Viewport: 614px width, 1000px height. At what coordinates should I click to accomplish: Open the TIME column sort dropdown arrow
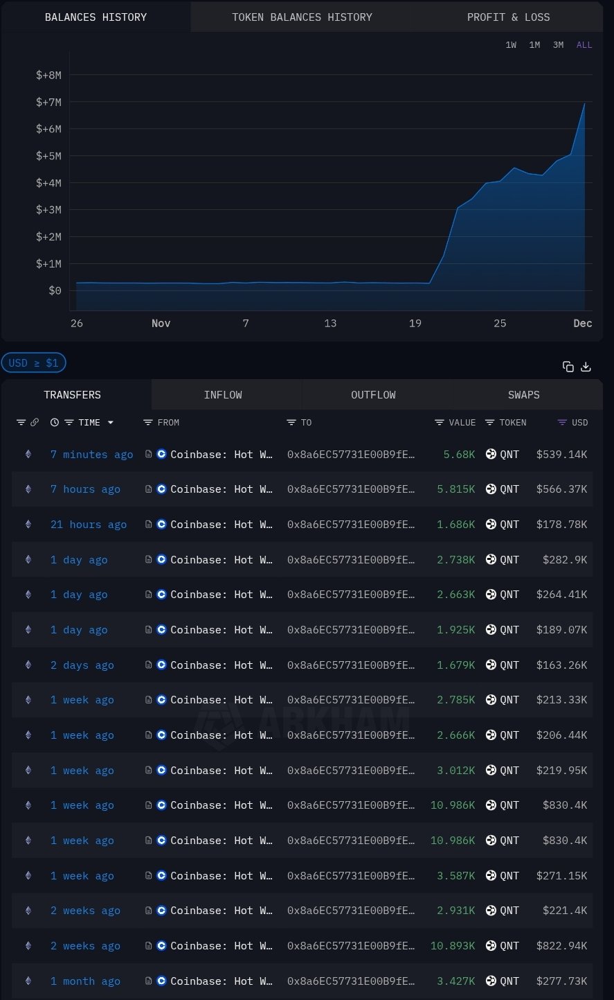[x=110, y=422]
